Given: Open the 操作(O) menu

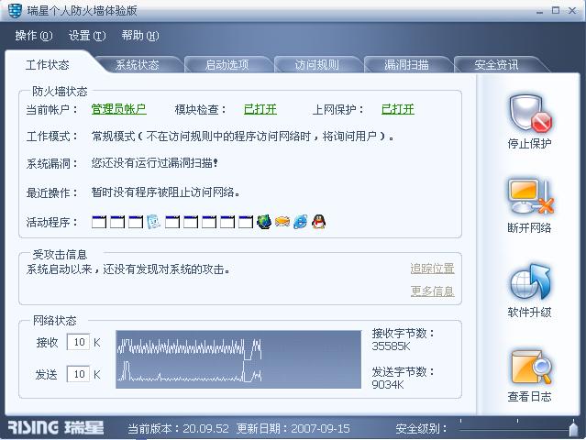Looking at the screenshot, I should [x=34, y=36].
